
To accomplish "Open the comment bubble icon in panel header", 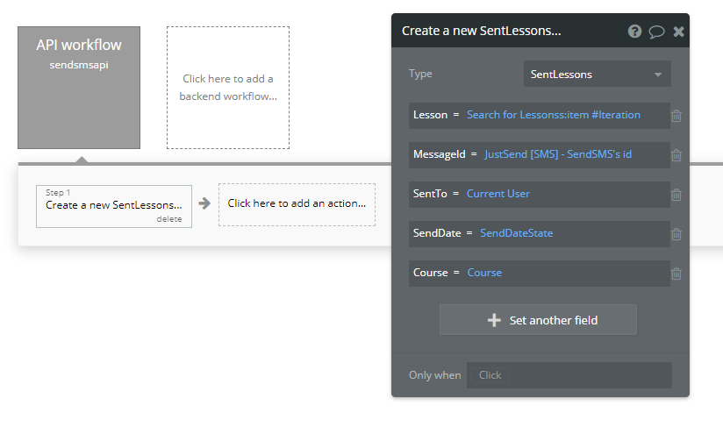I will coord(656,32).
